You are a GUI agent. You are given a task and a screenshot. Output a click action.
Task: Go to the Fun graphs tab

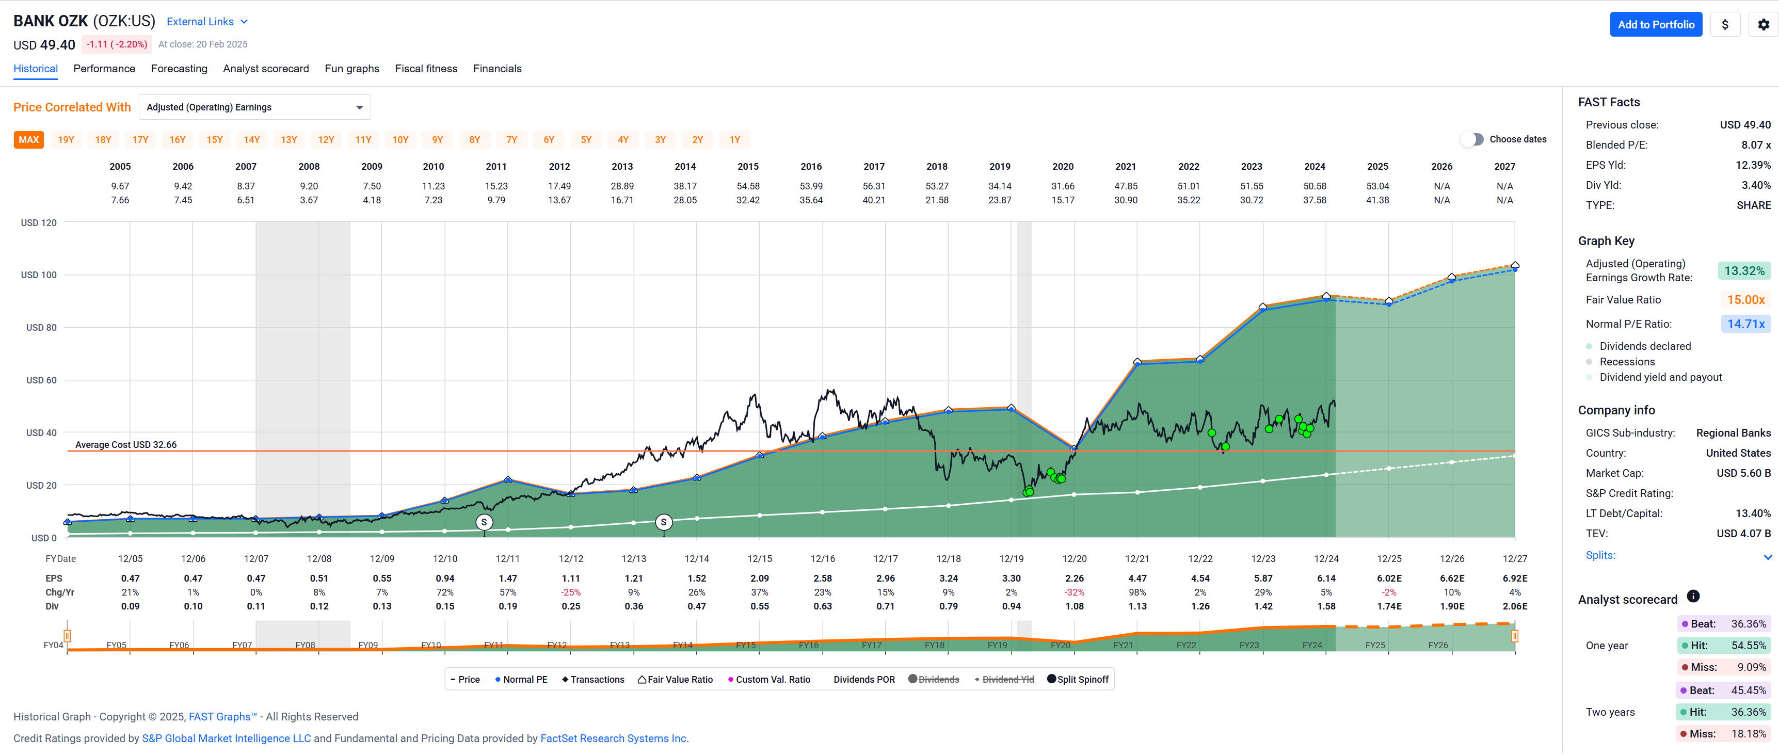coord(351,69)
